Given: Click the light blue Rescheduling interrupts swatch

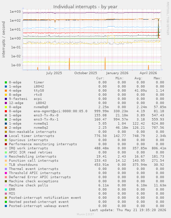Looking at the screenshot, I should pyautogui.click(x=6, y=157).
